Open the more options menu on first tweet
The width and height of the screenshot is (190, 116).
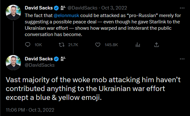[x=182, y=8]
